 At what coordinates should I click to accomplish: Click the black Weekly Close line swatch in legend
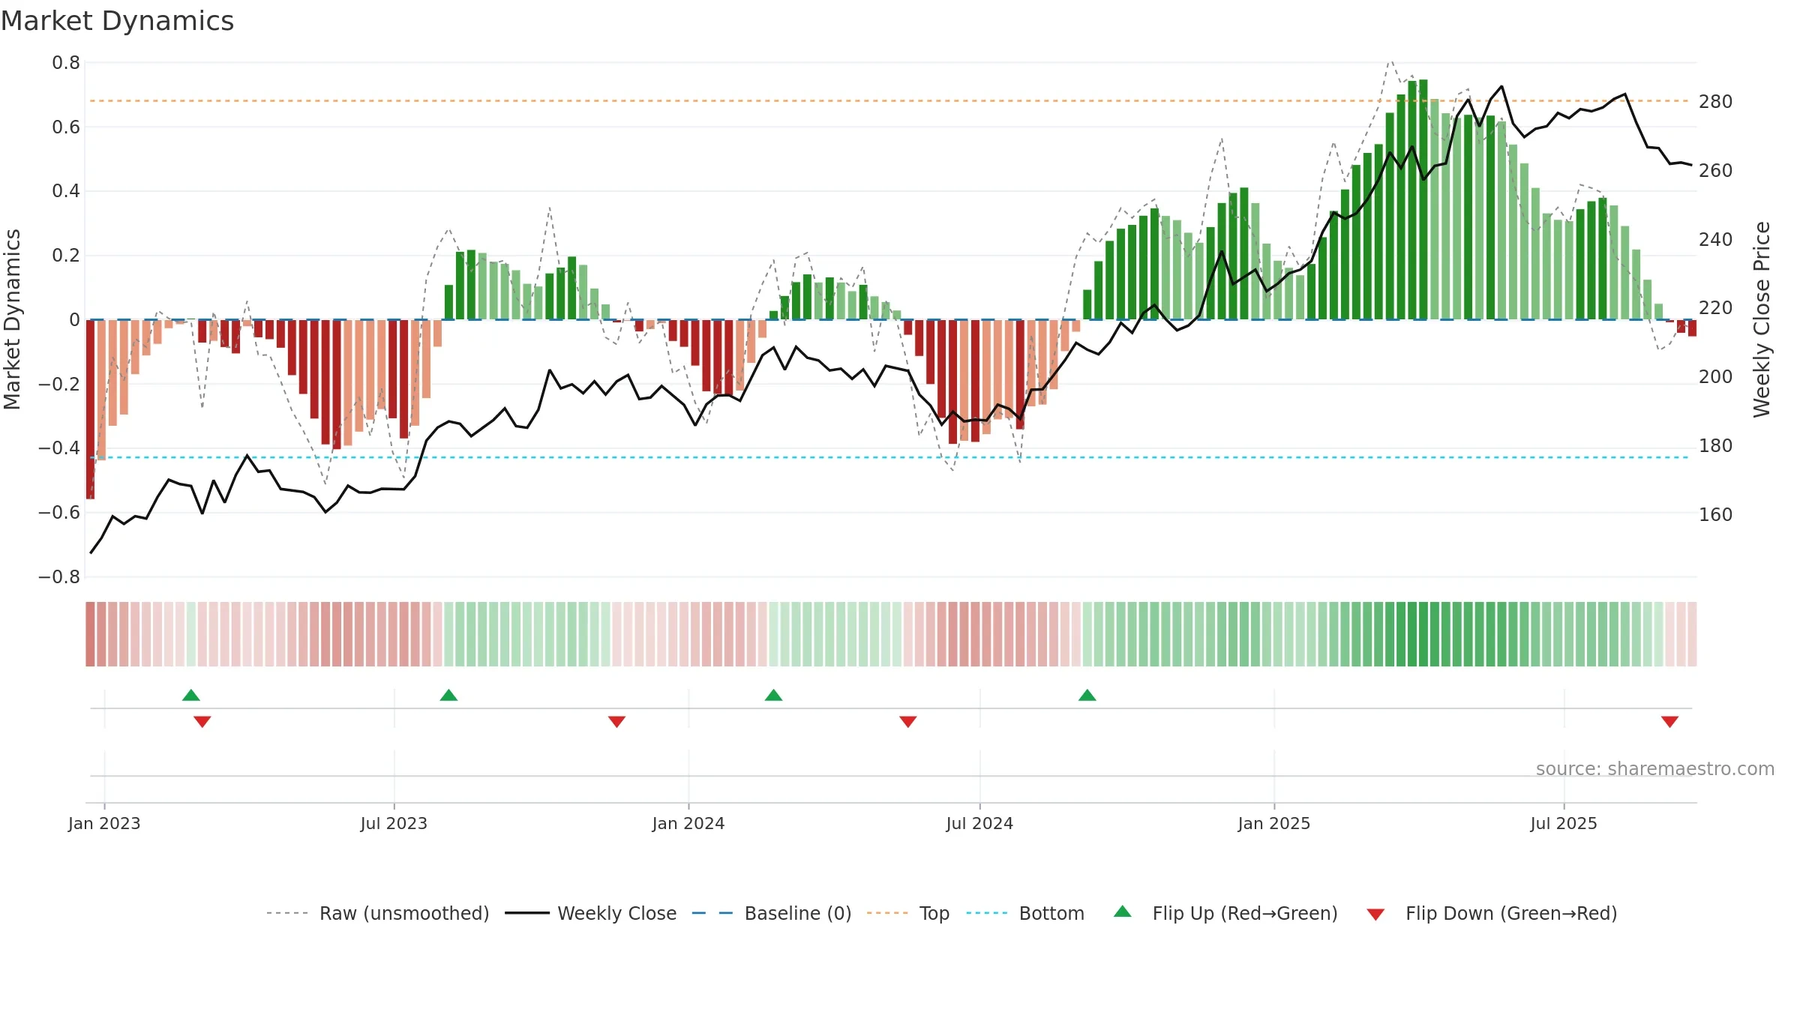526,913
